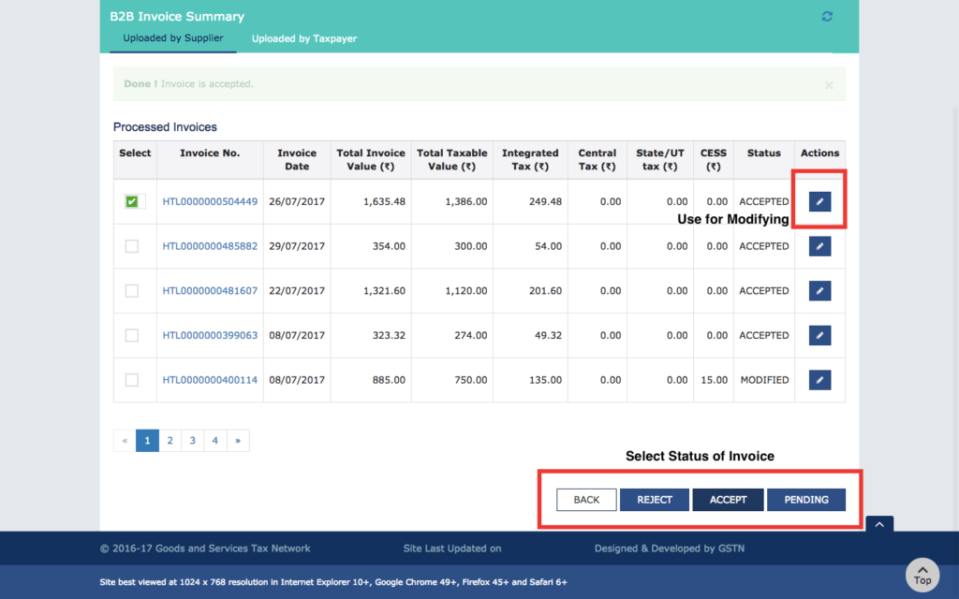The height and width of the screenshot is (599, 959).
Task: Select the checkbox for invoice HTL0000000400114
Action: pyautogui.click(x=132, y=380)
